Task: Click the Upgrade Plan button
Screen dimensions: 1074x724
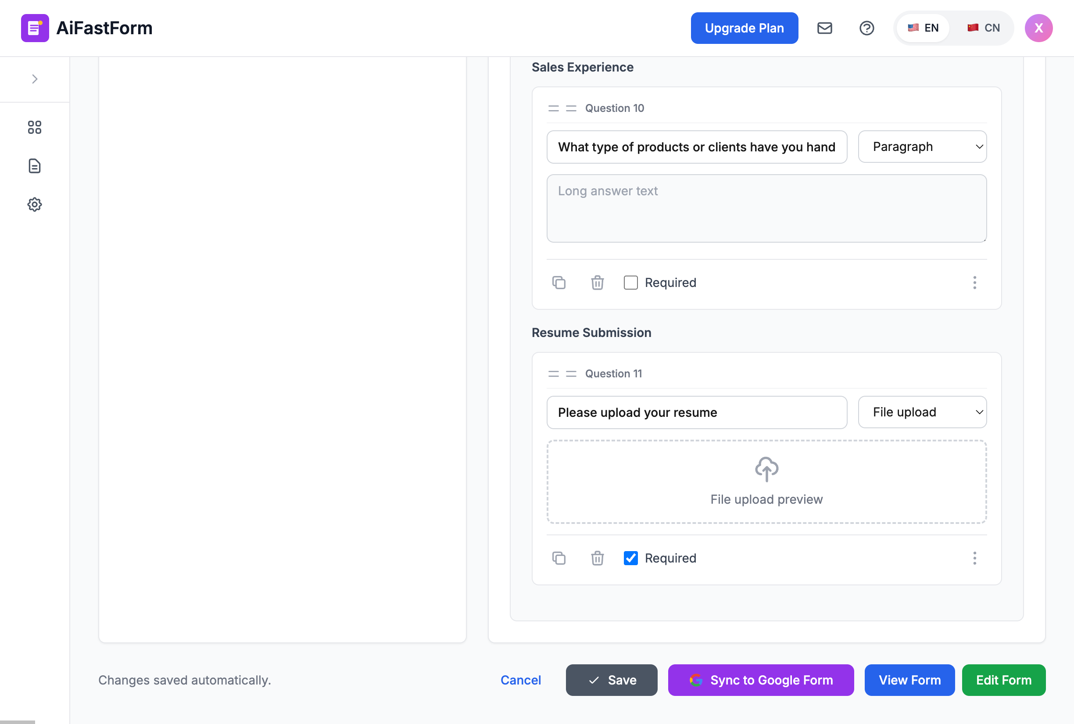Action: pos(744,28)
